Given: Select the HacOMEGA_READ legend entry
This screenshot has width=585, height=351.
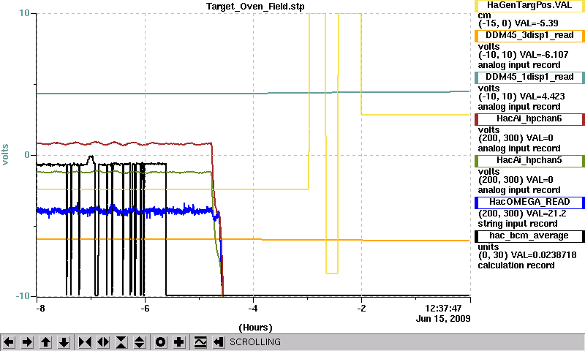Looking at the screenshot, I should tap(529, 203).
